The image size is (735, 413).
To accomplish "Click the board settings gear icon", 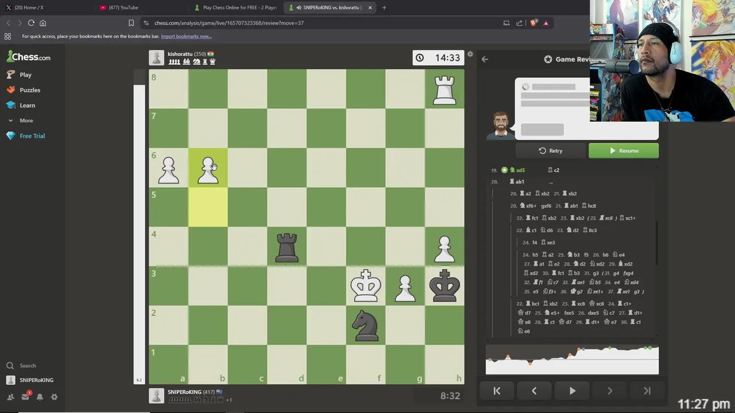I will coord(470,54).
